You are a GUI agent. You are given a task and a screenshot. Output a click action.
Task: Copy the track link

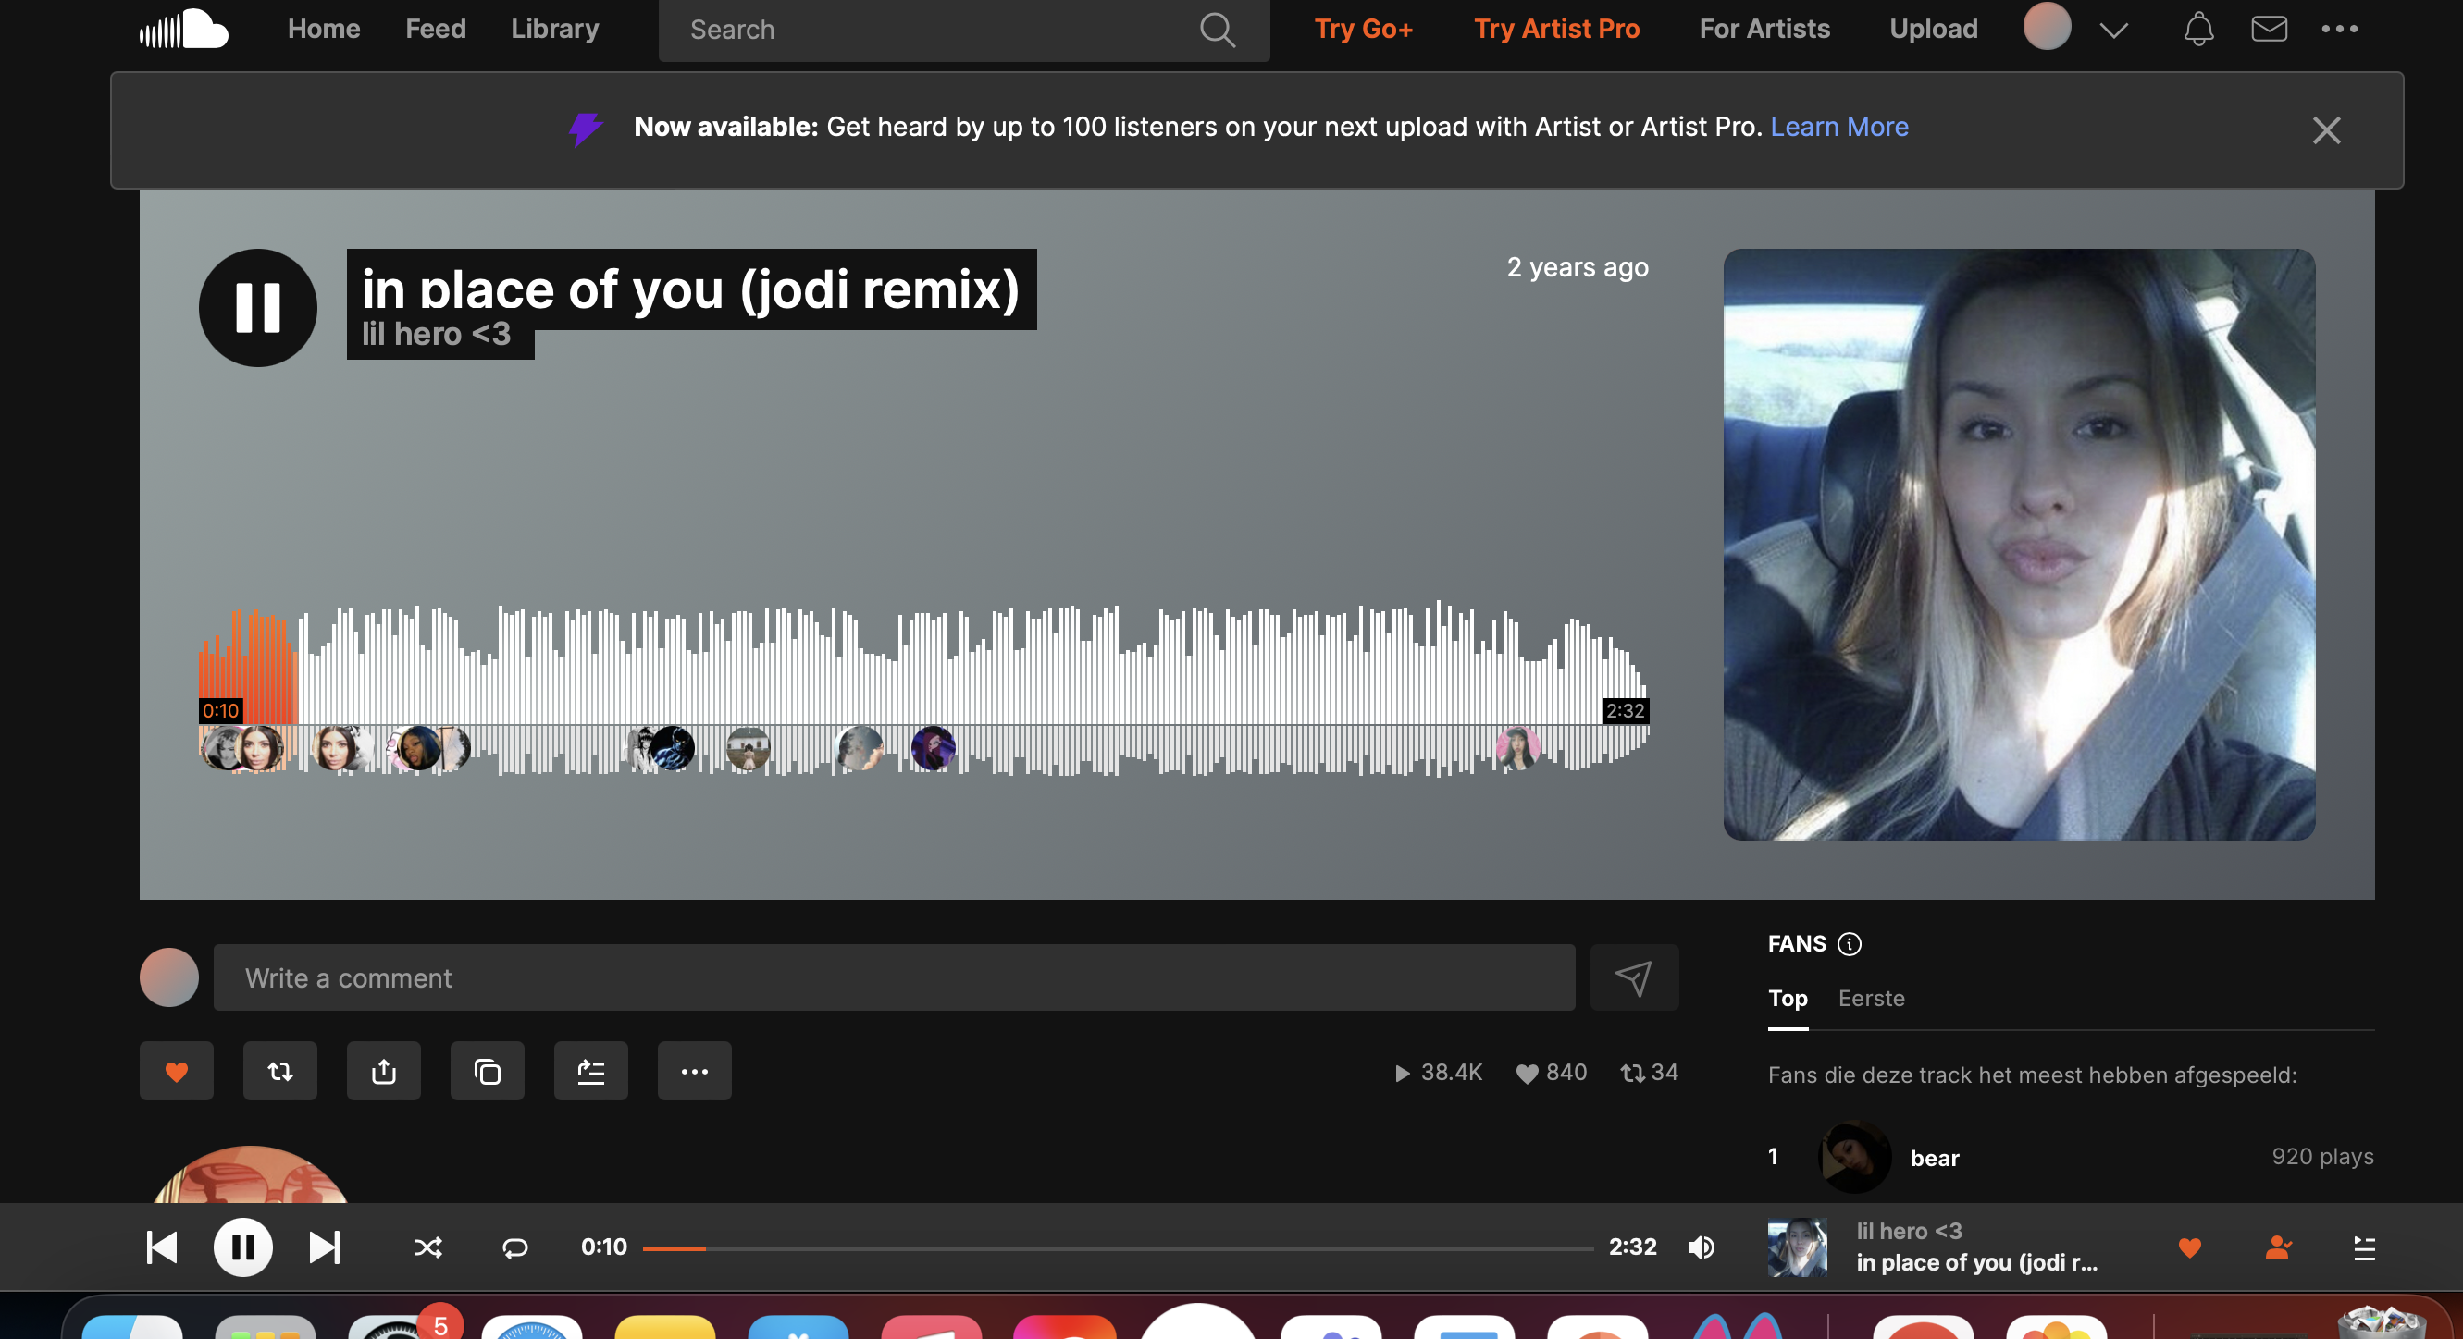click(x=487, y=1072)
